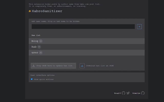Click 'Show quick actions' label

pyautogui.click(x=44, y=79)
